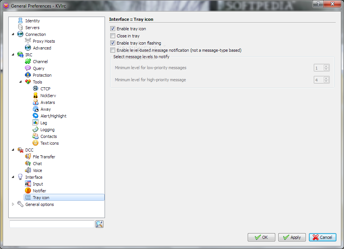Click the Apply button
344x249 pixels.
pyautogui.click(x=292, y=237)
